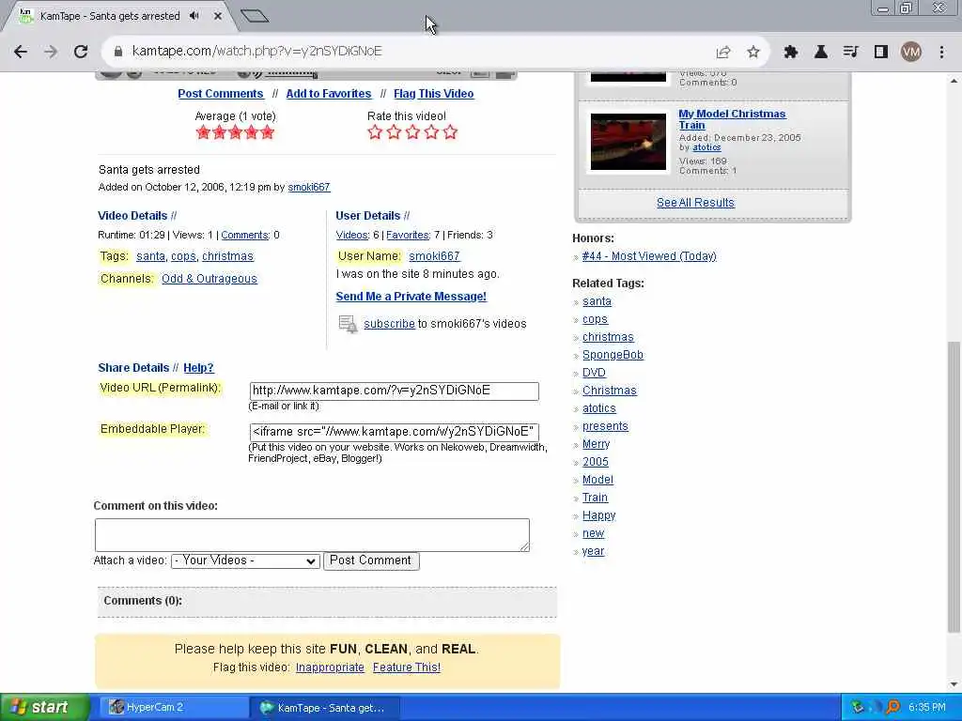
Task: Close the KamTape browser tab
Action: pos(218,16)
